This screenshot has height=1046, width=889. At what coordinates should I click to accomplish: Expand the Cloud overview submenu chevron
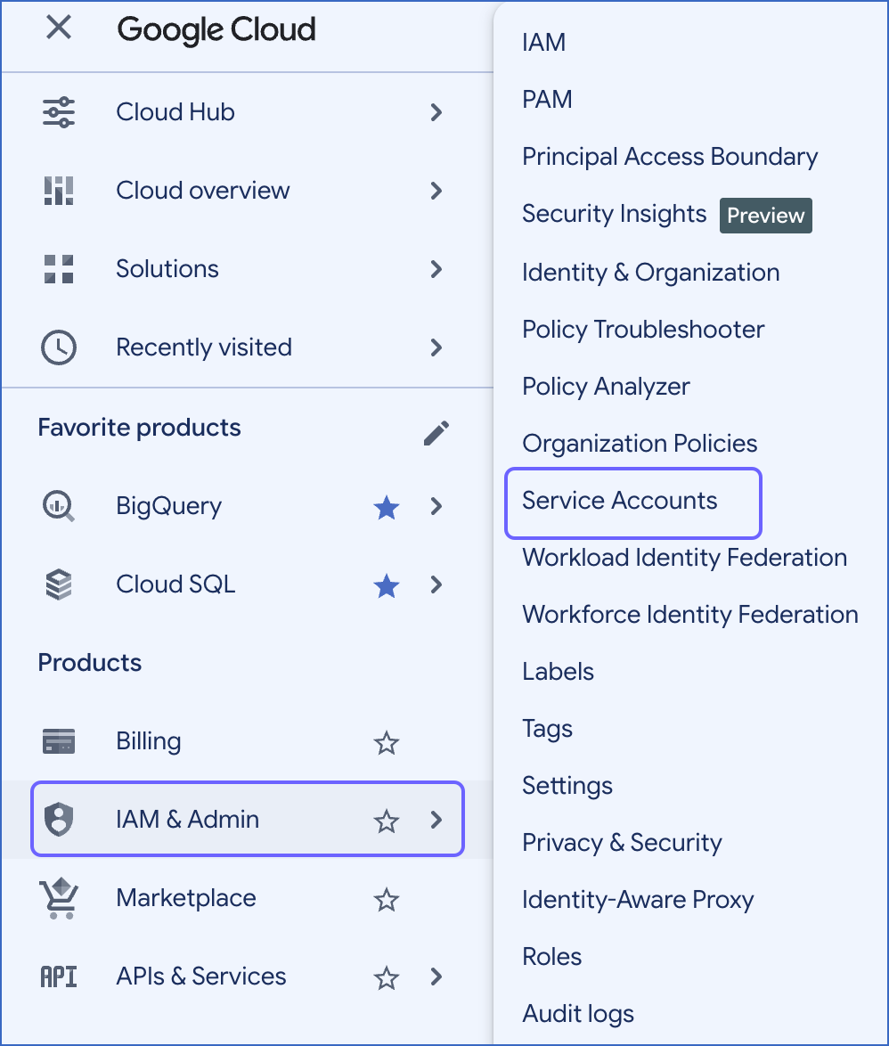click(x=436, y=191)
